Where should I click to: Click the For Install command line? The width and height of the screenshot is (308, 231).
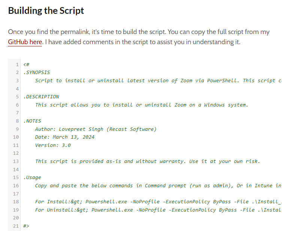click(158, 202)
